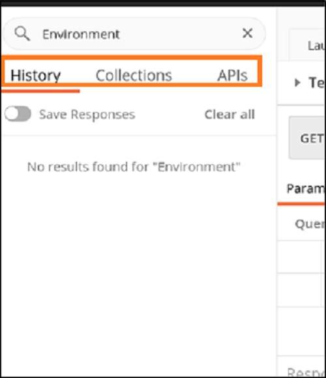Expand the request name disclosure triangle

click(x=297, y=83)
